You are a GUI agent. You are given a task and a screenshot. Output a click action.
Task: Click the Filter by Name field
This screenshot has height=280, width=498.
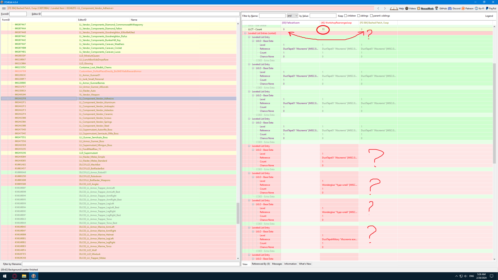click(272, 16)
